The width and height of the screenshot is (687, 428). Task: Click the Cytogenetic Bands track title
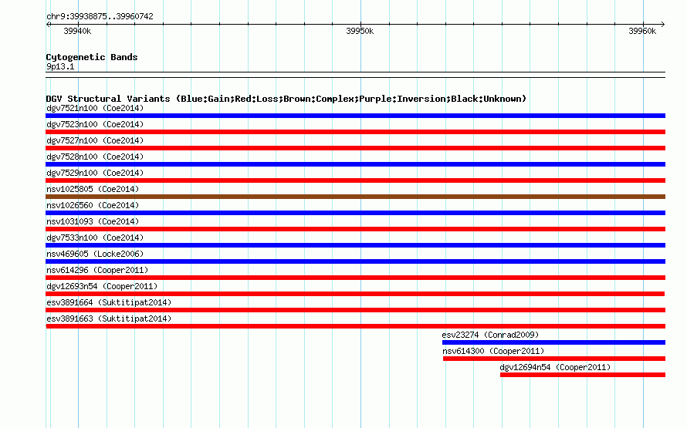(x=92, y=57)
